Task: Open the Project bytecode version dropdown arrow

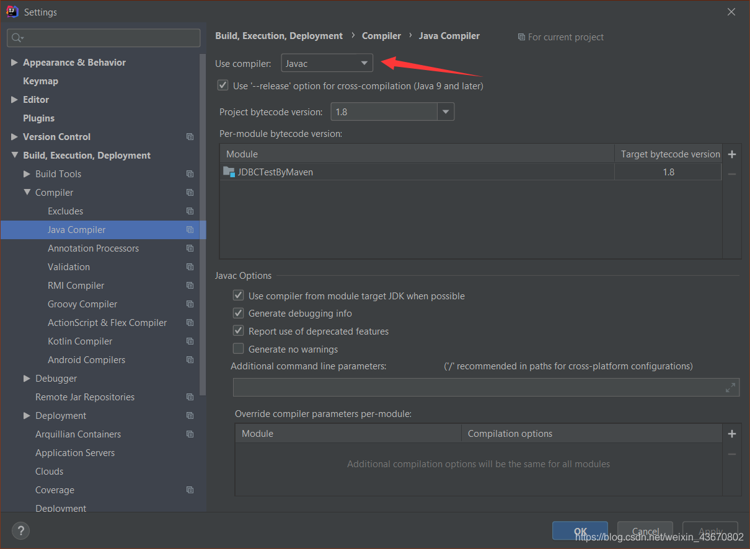Action: coord(446,112)
